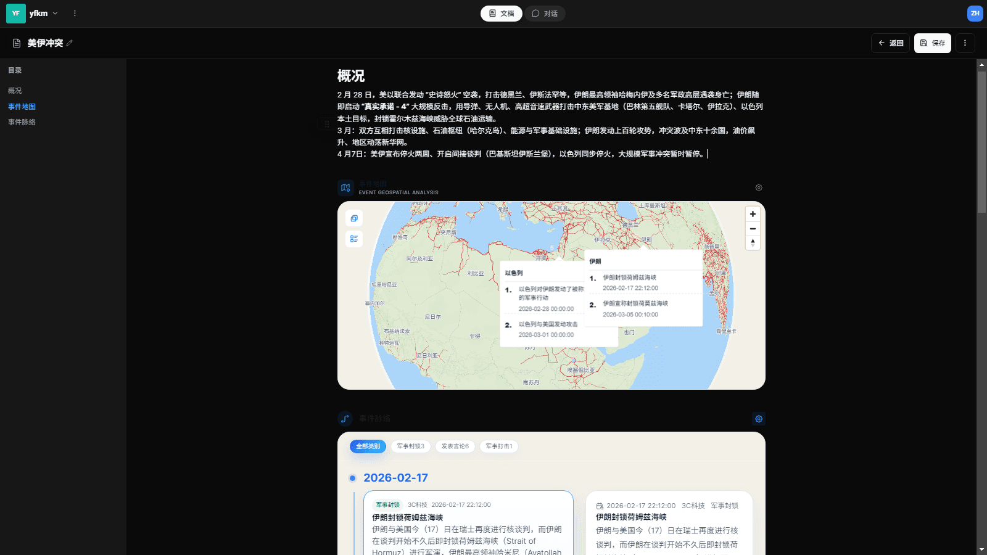Click the event map section icon
987x555 pixels.
tap(345, 187)
